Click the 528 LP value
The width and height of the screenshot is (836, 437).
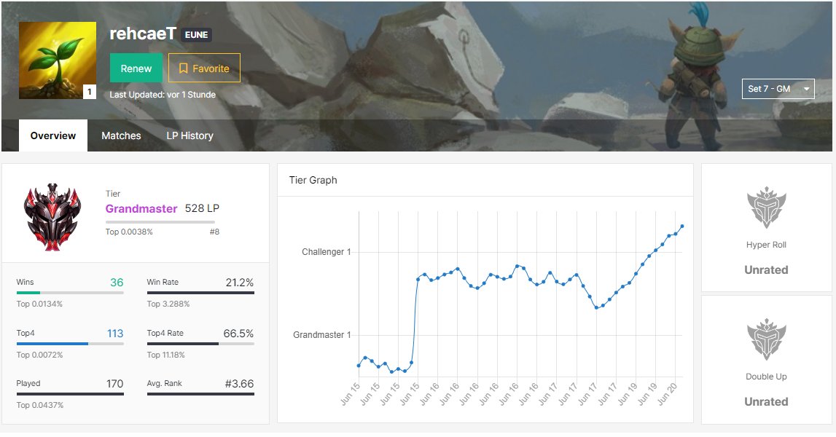pos(202,208)
